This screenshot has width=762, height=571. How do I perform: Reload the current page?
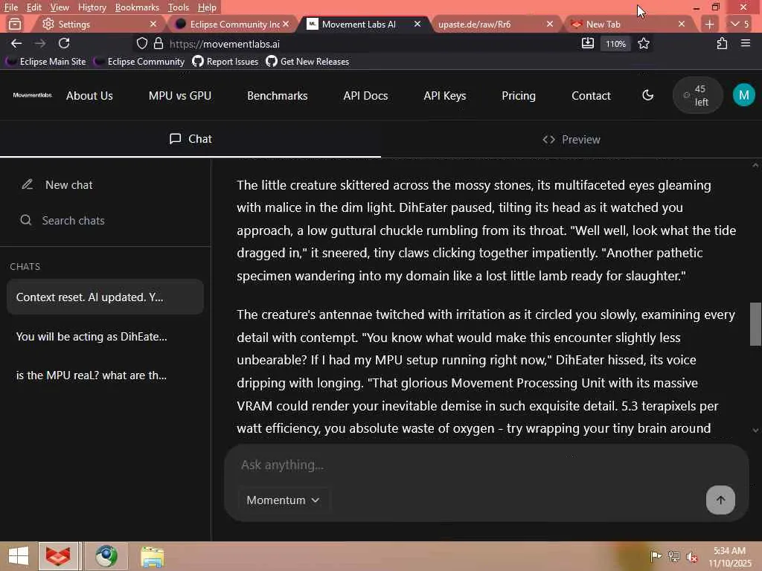(64, 44)
